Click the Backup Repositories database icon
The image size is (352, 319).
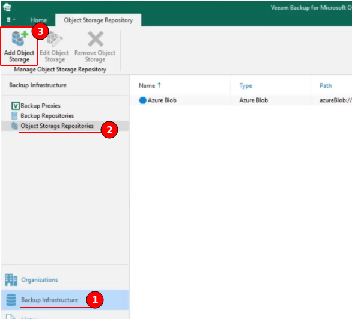(x=14, y=115)
